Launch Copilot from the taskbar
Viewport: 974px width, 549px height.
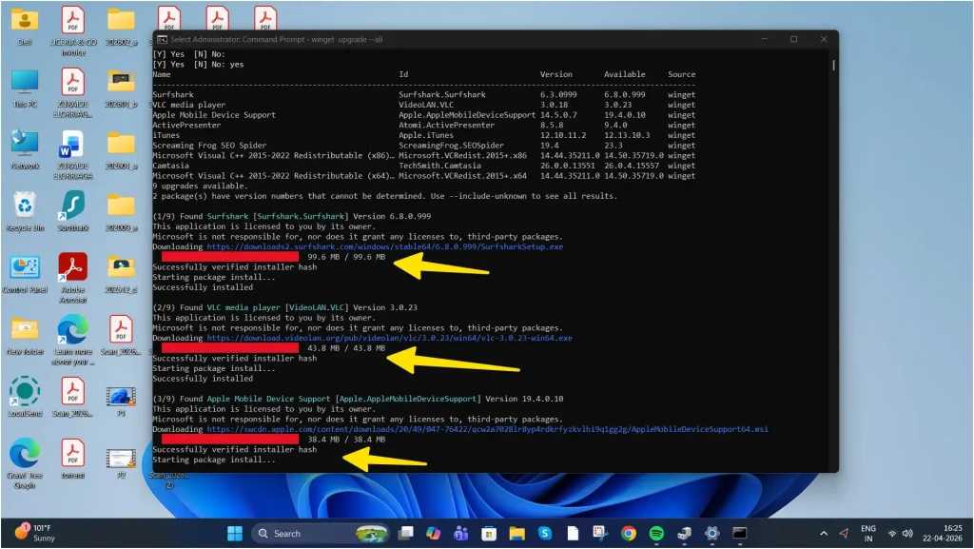pyautogui.click(x=433, y=534)
